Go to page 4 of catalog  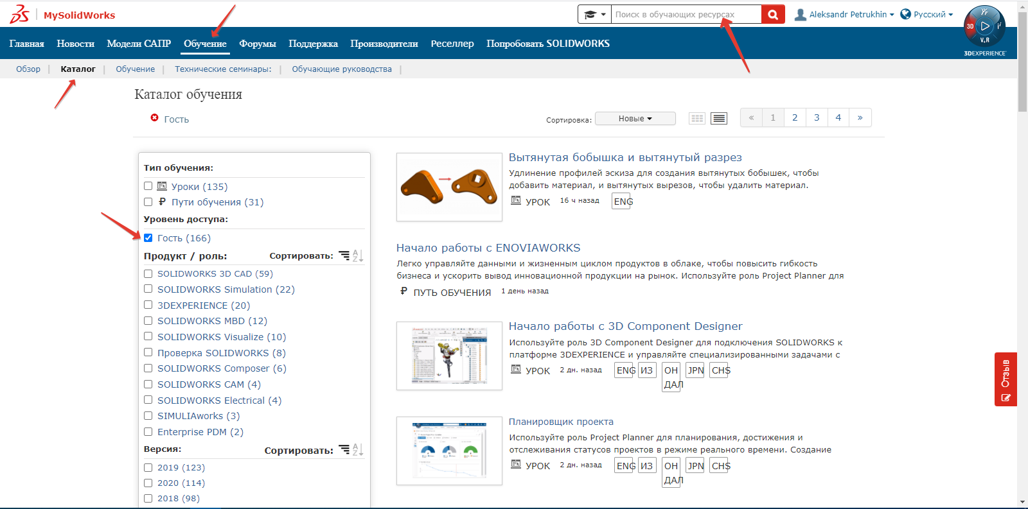[838, 117]
